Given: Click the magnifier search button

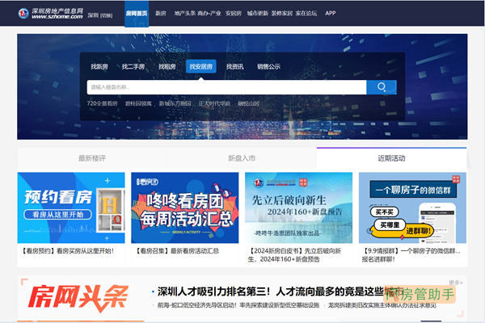Looking at the screenshot, I should click(382, 87).
